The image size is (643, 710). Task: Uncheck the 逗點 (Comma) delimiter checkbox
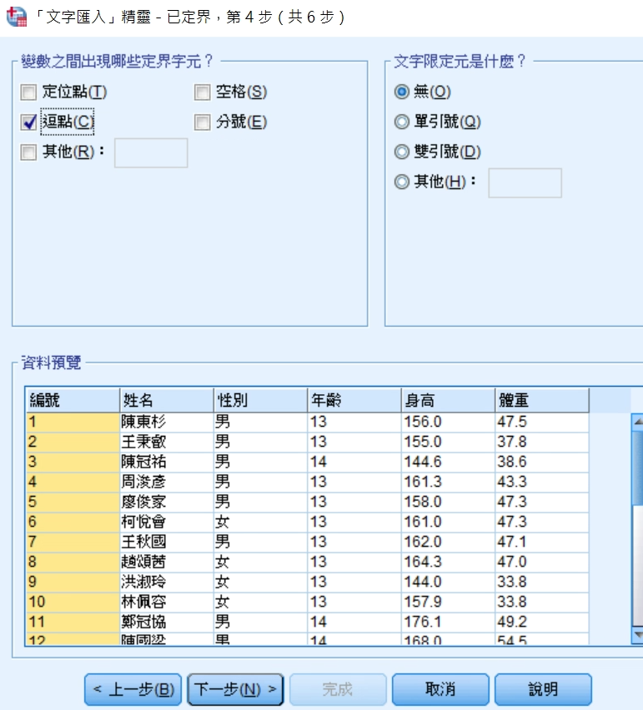click(x=28, y=122)
